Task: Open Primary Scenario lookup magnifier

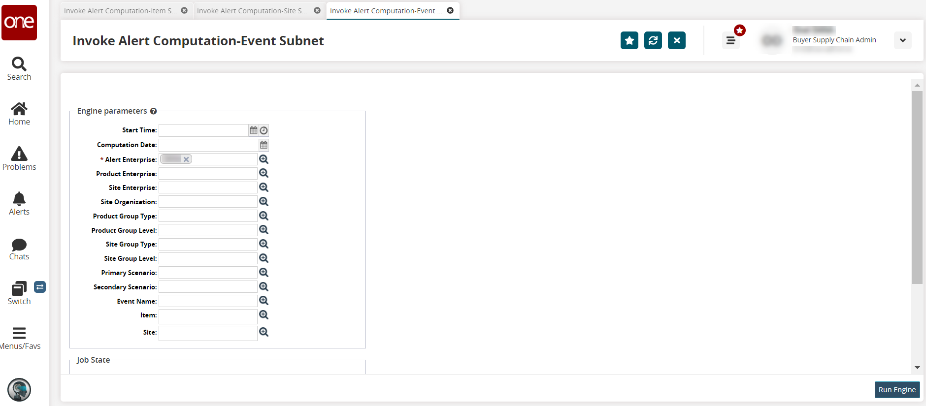Action: [x=264, y=273]
